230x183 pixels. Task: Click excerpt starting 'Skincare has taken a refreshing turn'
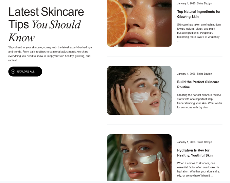199,33
